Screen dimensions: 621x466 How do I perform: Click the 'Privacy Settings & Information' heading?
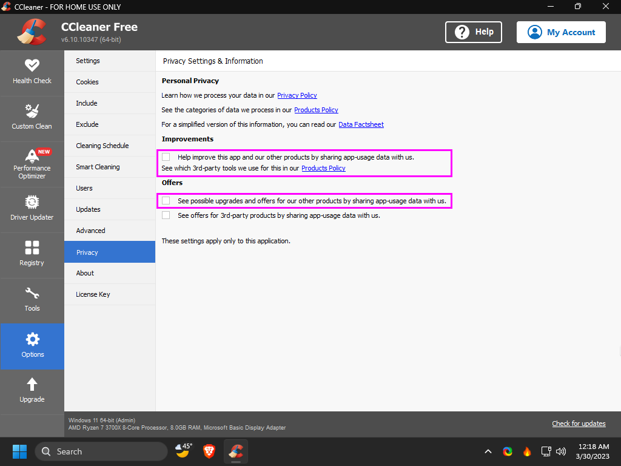pyautogui.click(x=213, y=61)
